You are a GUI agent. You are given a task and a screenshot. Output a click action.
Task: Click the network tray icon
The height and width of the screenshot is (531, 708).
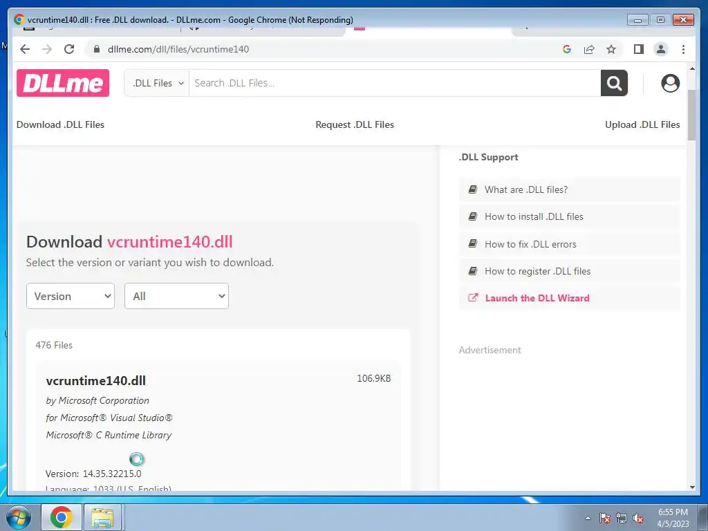pos(622,518)
